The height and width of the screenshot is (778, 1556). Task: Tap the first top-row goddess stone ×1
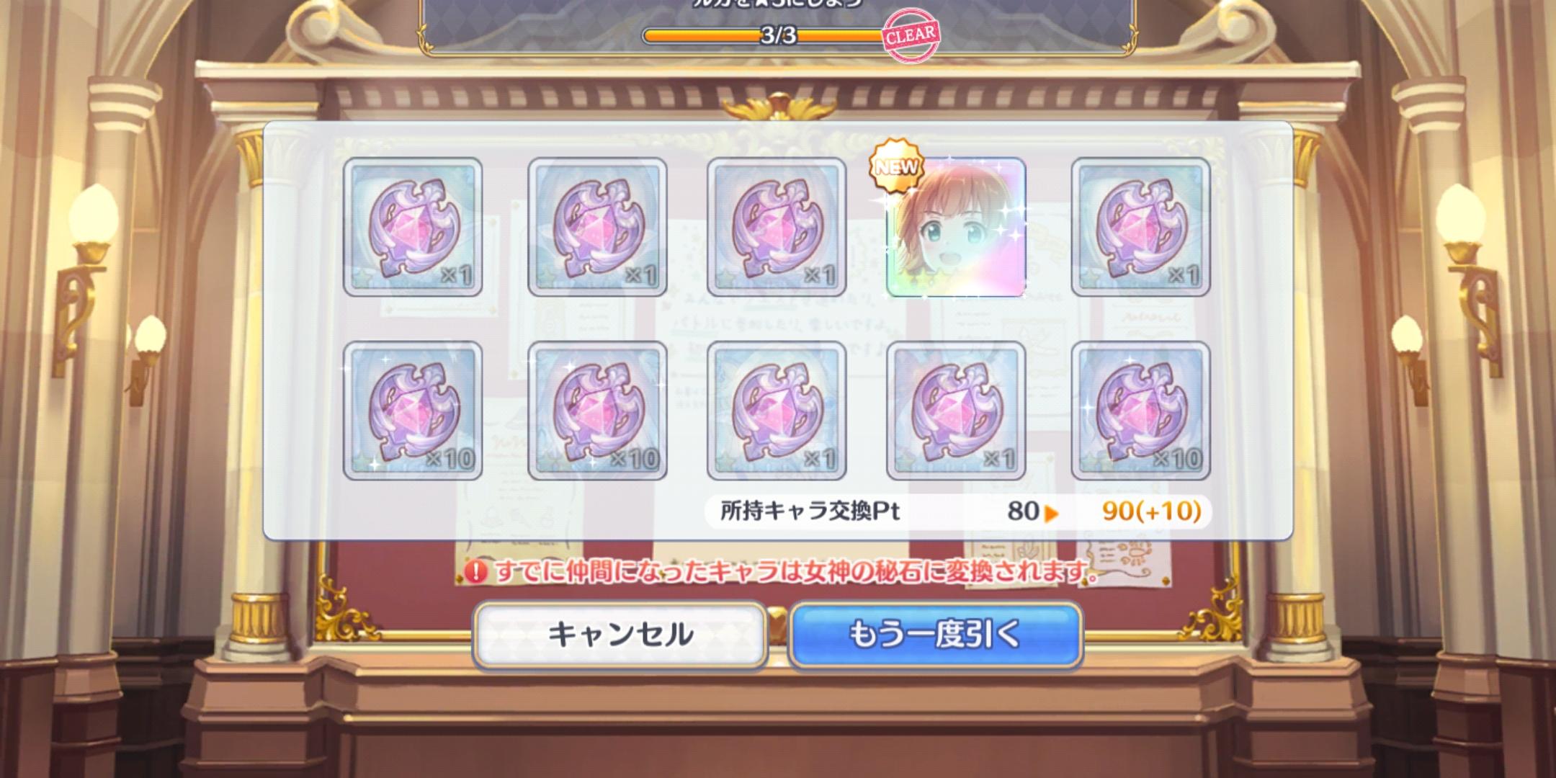click(413, 227)
